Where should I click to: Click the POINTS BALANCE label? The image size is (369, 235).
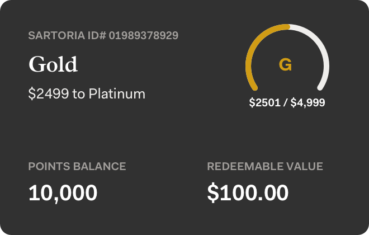[x=77, y=166]
